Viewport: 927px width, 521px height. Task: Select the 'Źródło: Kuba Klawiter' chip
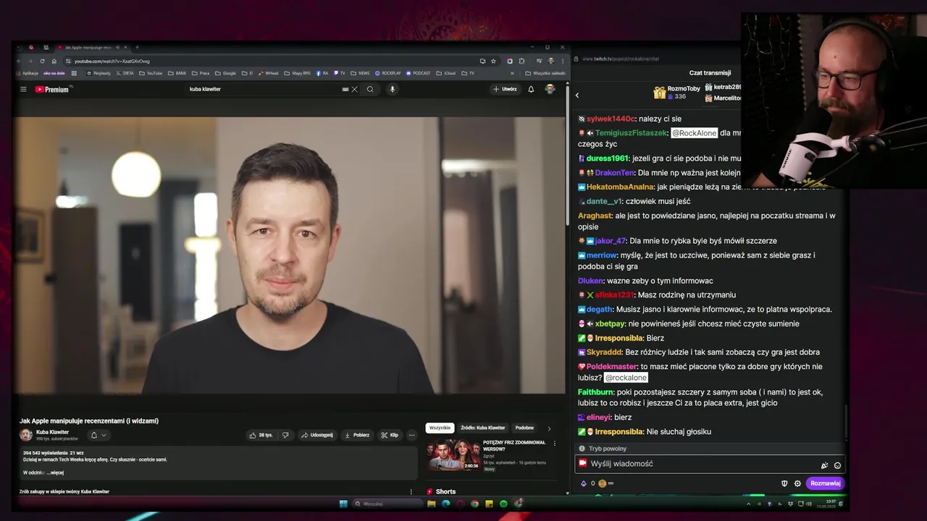point(483,428)
